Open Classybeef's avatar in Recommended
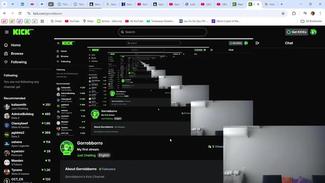The height and width of the screenshot is (183, 325). (x=7, y=125)
